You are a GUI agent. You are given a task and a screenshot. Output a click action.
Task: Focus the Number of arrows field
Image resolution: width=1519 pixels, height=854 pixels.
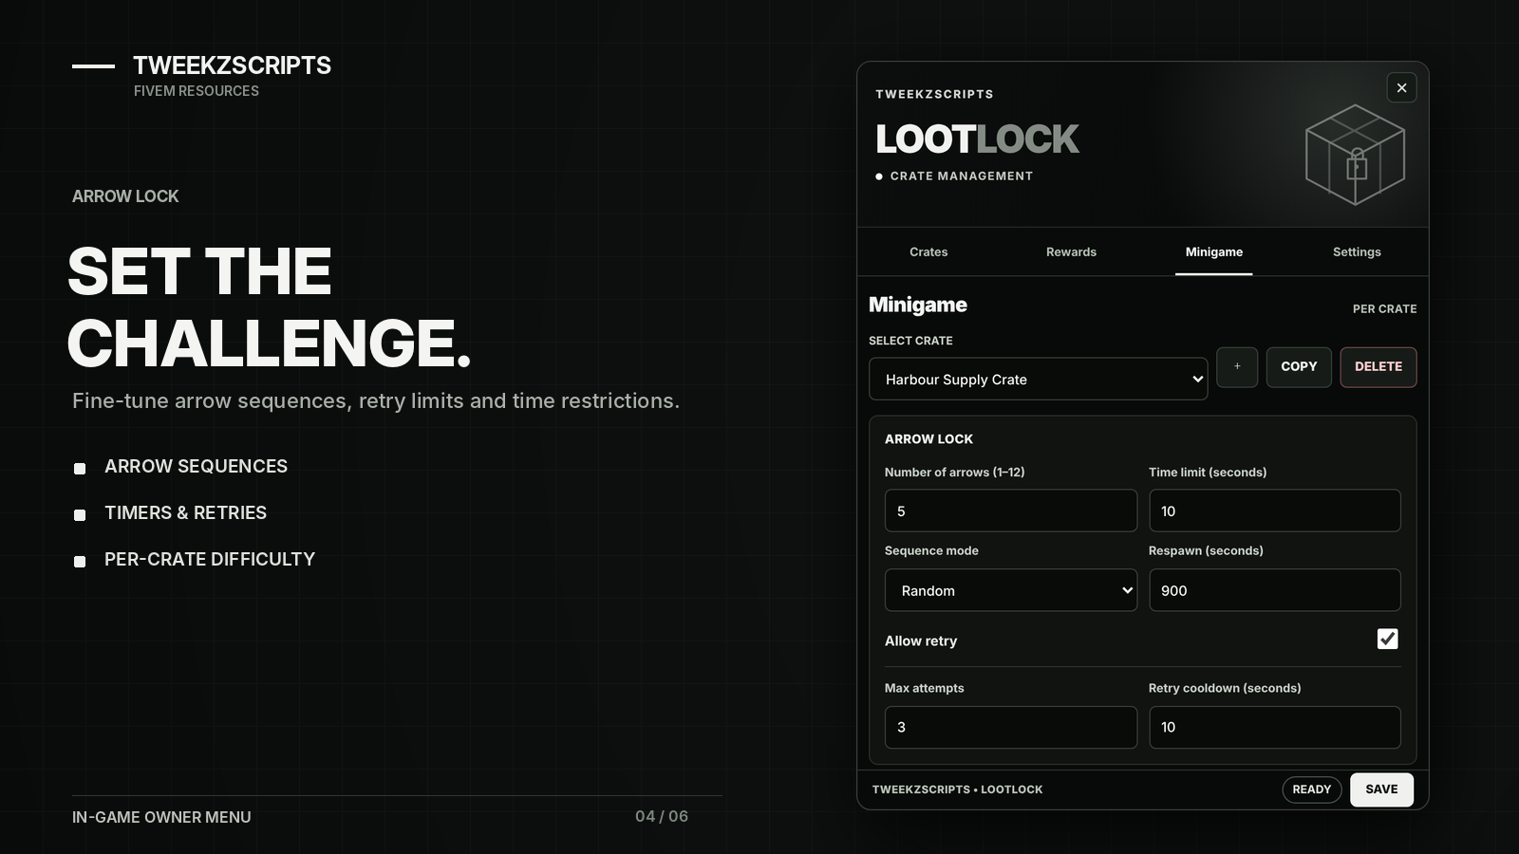pos(1010,511)
